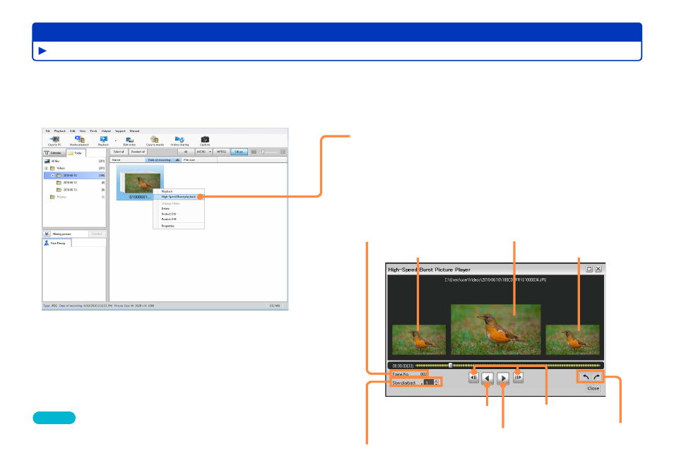
Task: Select the 2010-06-12 folder
Action: pyautogui.click(x=70, y=183)
